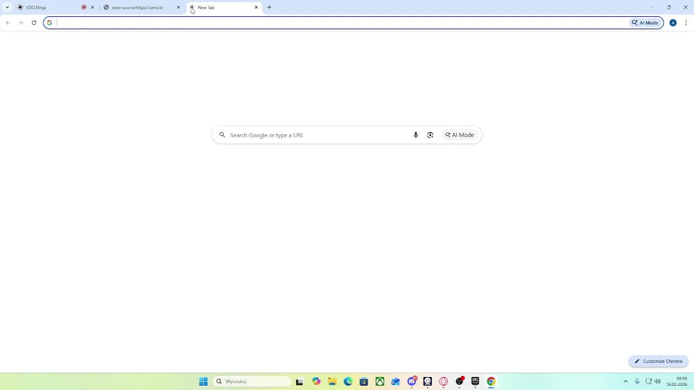694x390 pixels.
Task: Search by image with Google Lens icon
Action: point(430,135)
